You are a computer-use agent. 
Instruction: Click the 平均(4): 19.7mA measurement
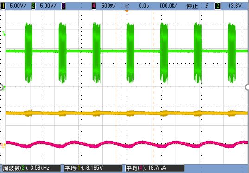tap(155, 168)
